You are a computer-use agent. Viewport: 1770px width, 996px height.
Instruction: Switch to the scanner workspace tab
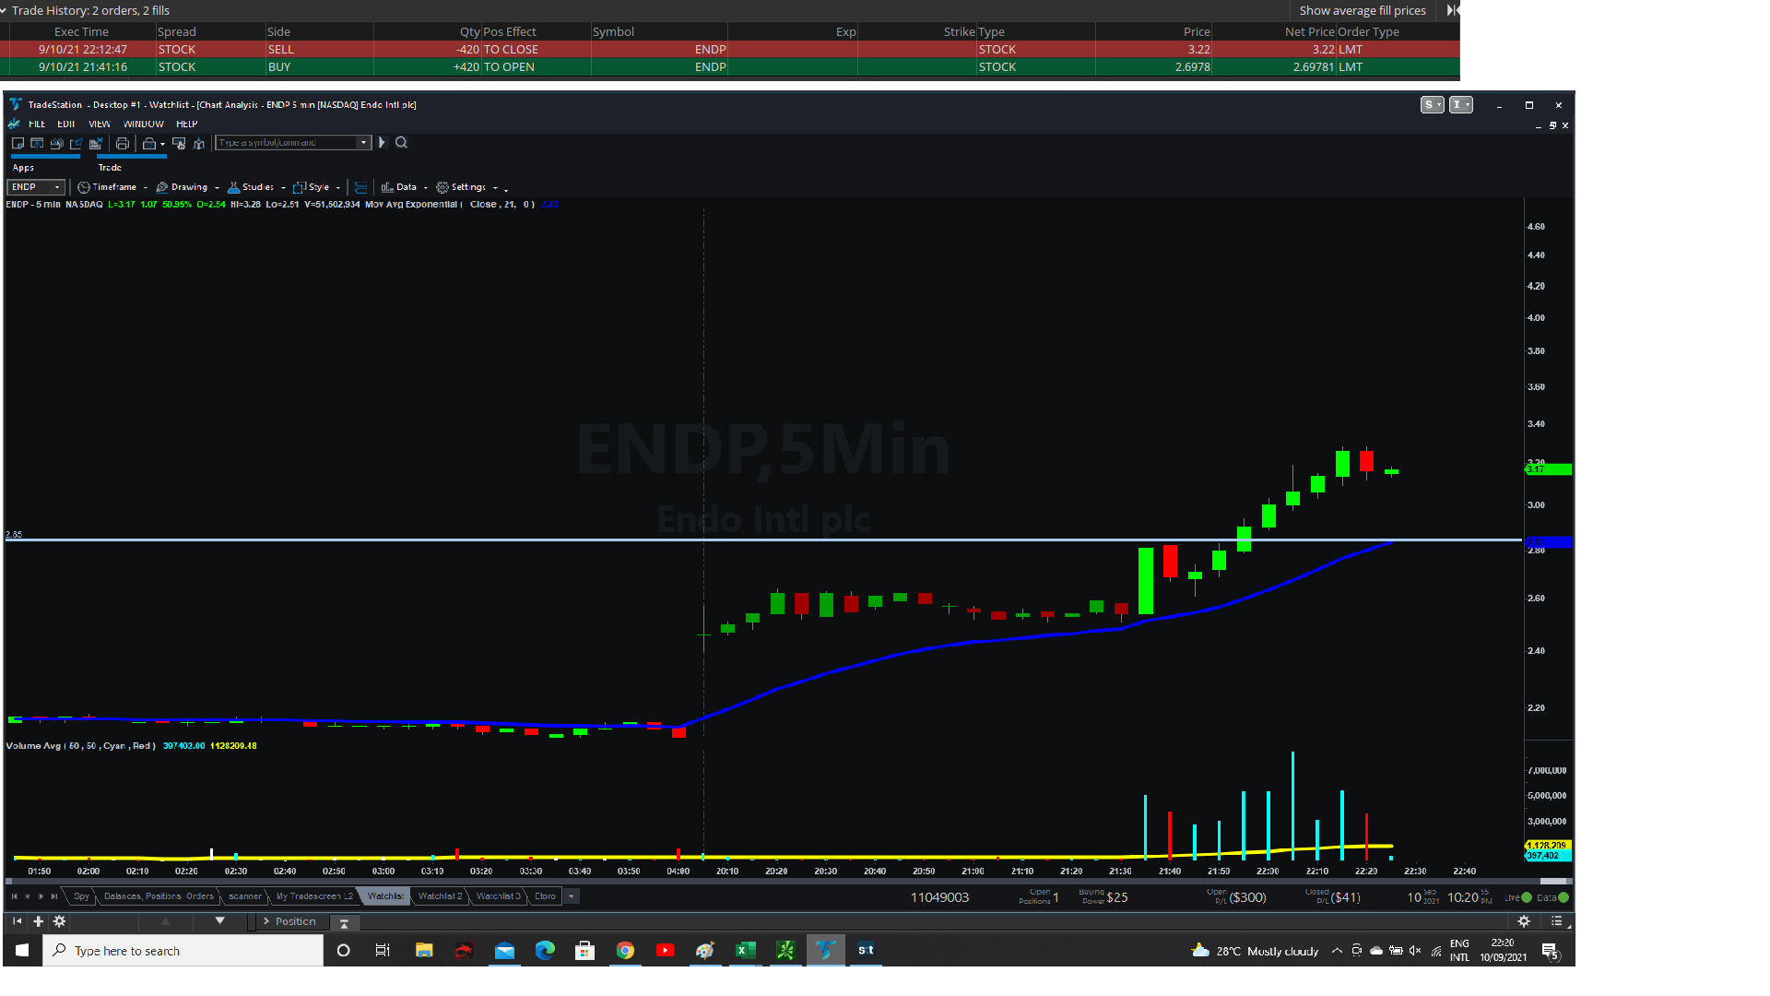[x=244, y=896]
